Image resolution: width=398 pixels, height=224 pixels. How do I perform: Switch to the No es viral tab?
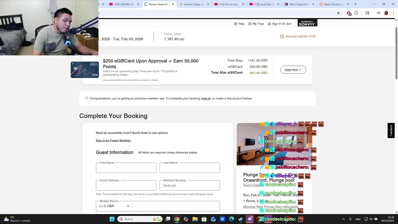click(x=229, y=4)
